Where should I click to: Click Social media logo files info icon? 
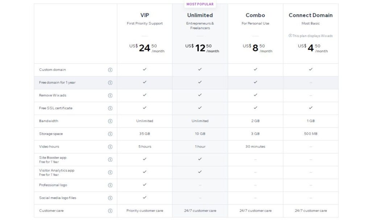click(110, 198)
